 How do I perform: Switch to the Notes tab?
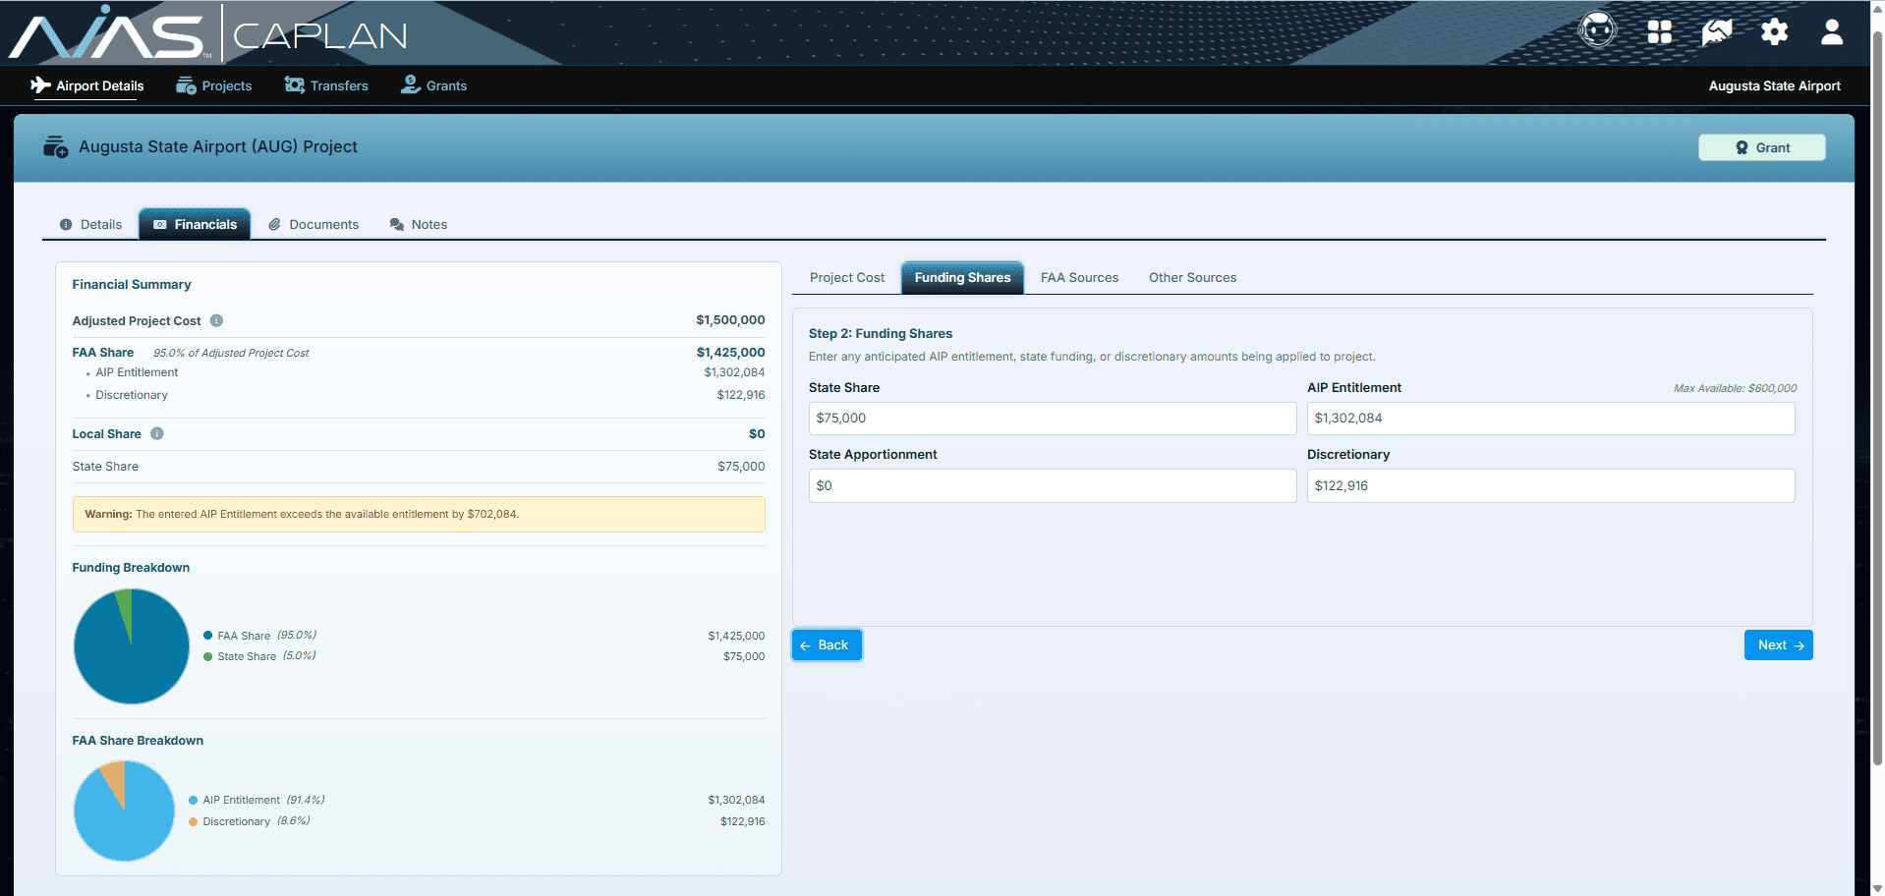click(418, 223)
